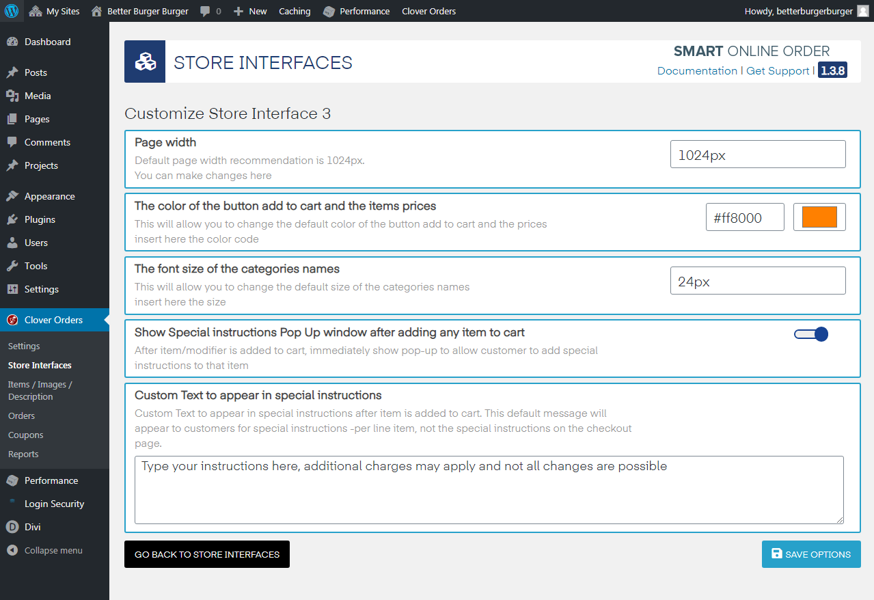Open Clover Orders in the top admin bar

pos(428,11)
